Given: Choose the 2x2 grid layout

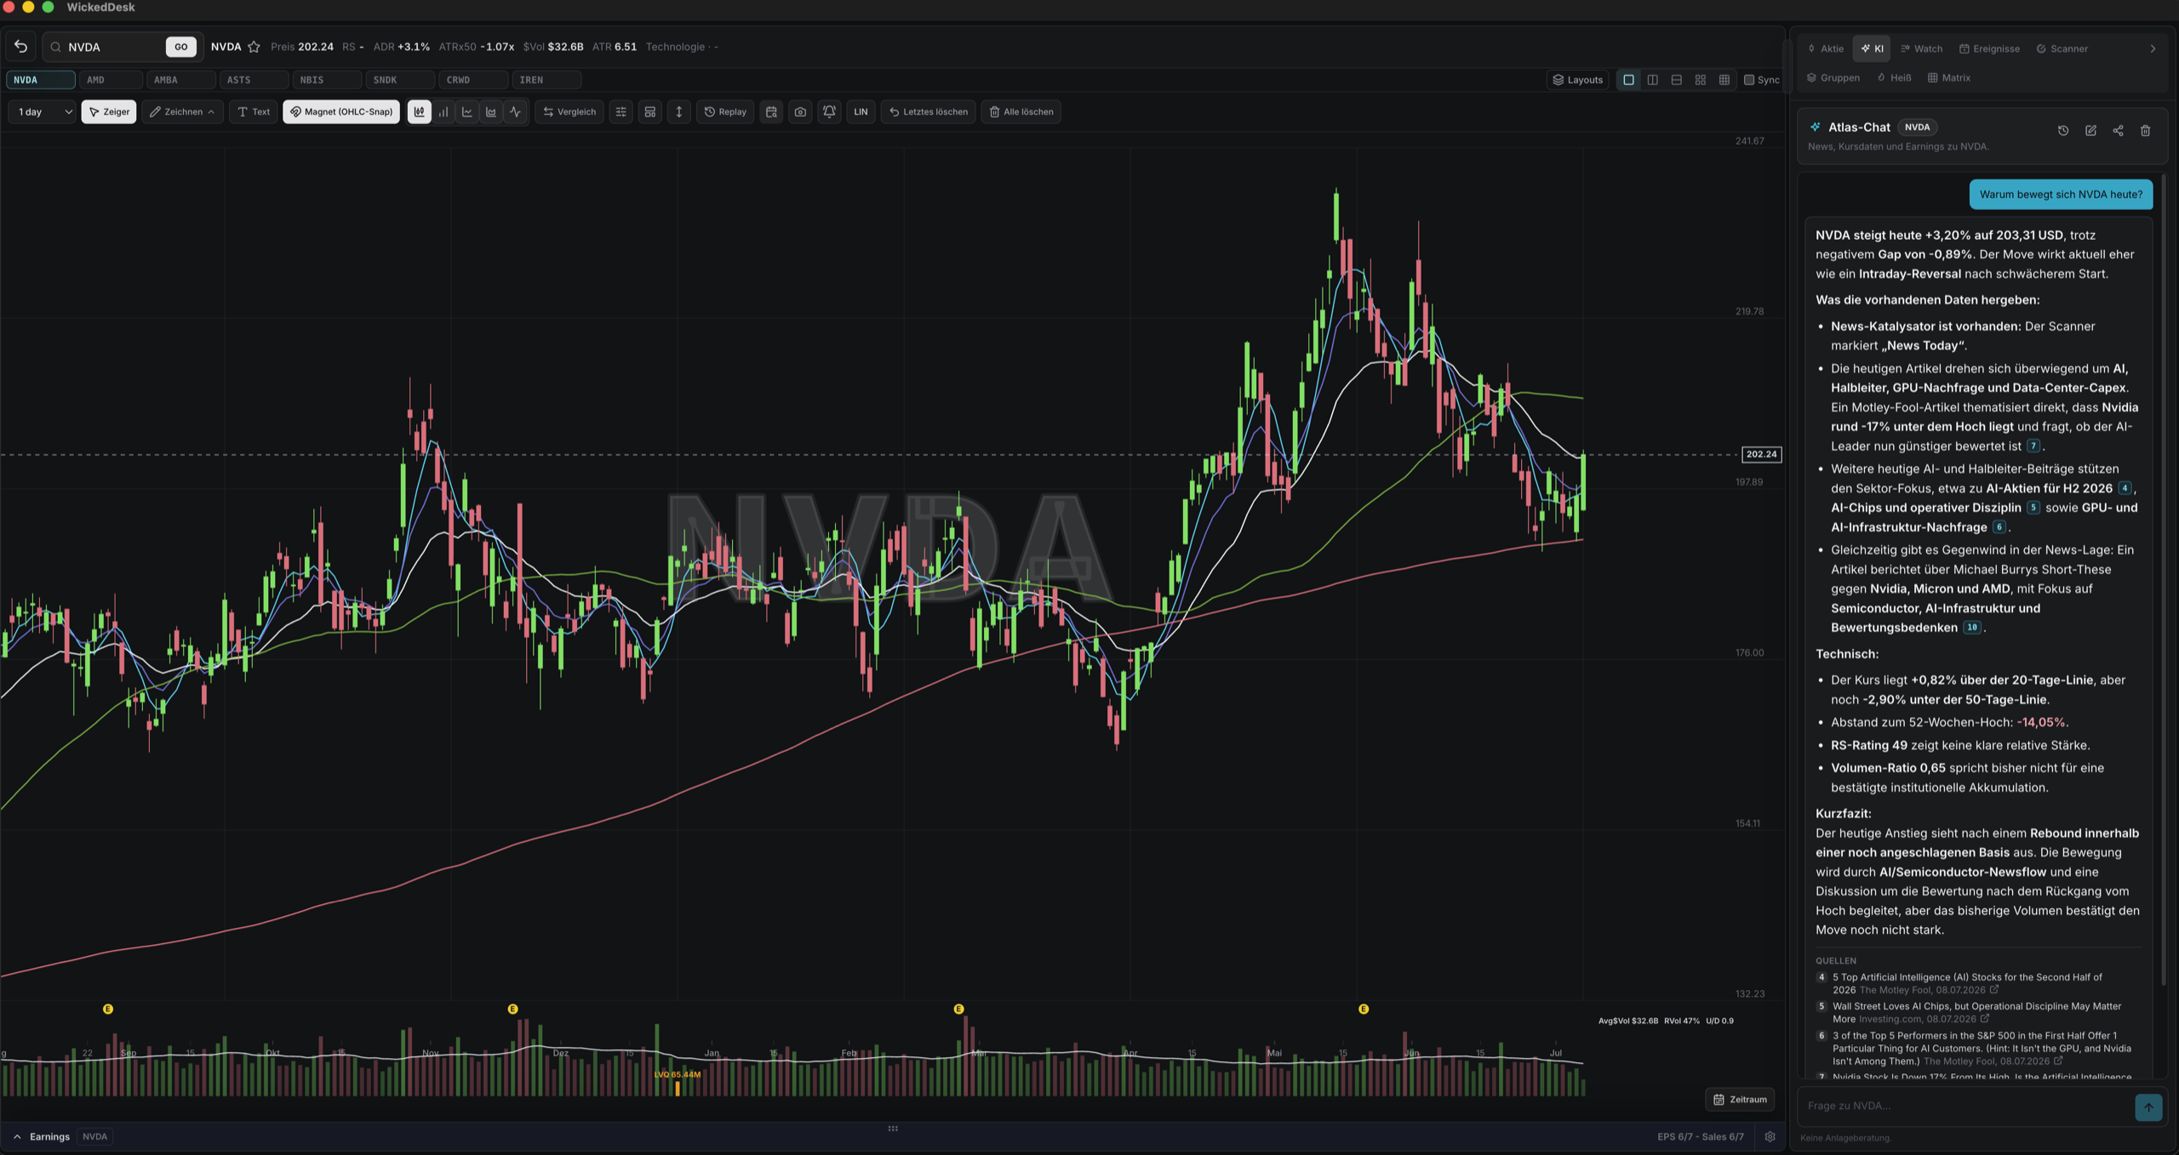Looking at the screenshot, I should point(1700,80).
